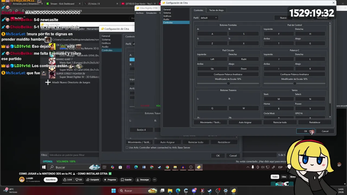Click Movimiento / Táctil in front dialog

tap(210, 122)
